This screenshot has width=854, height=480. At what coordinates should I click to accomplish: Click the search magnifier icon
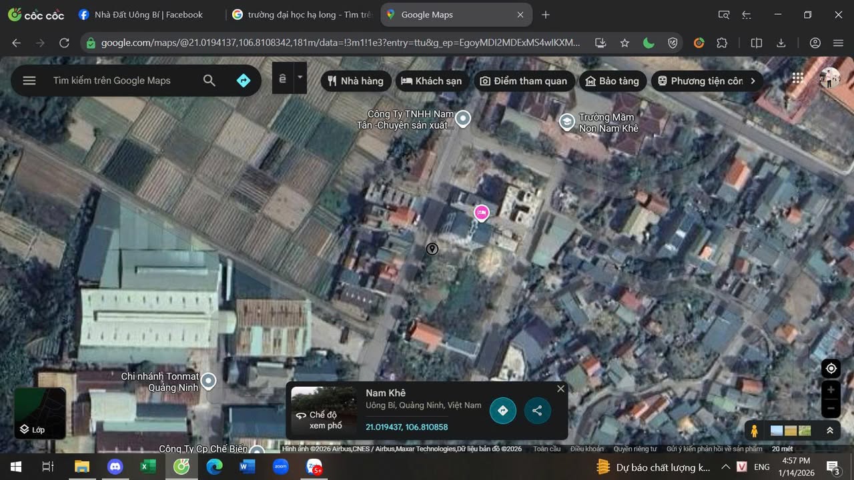(x=209, y=81)
